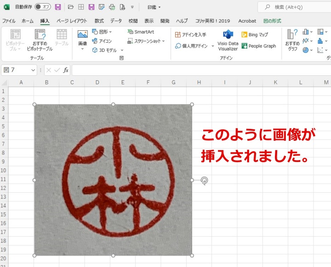
Task: Click the insert function fx icon
Action: pos(66,70)
